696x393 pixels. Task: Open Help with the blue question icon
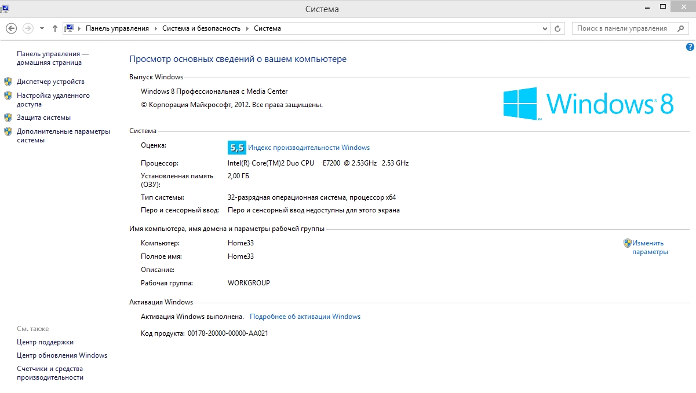pos(690,47)
